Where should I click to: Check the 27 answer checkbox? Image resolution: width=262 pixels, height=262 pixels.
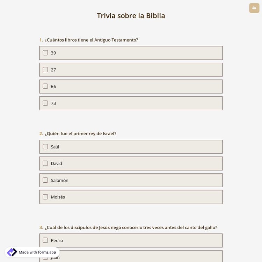coord(45,70)
